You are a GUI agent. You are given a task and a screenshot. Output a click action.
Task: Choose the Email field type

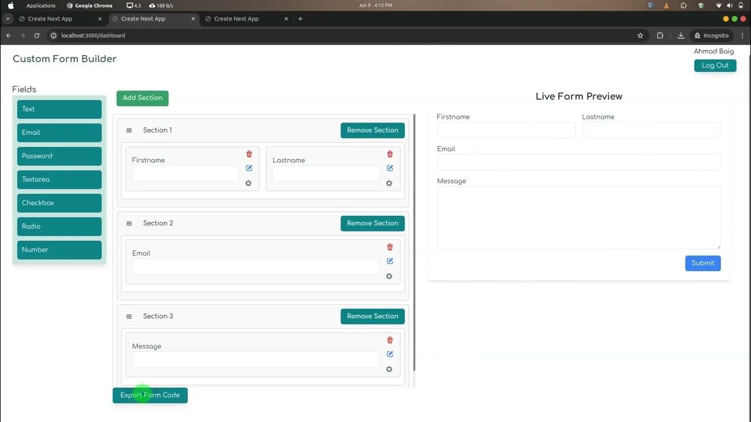59,133
